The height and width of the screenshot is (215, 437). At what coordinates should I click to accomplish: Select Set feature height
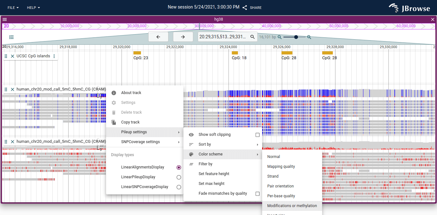point(223,174)
